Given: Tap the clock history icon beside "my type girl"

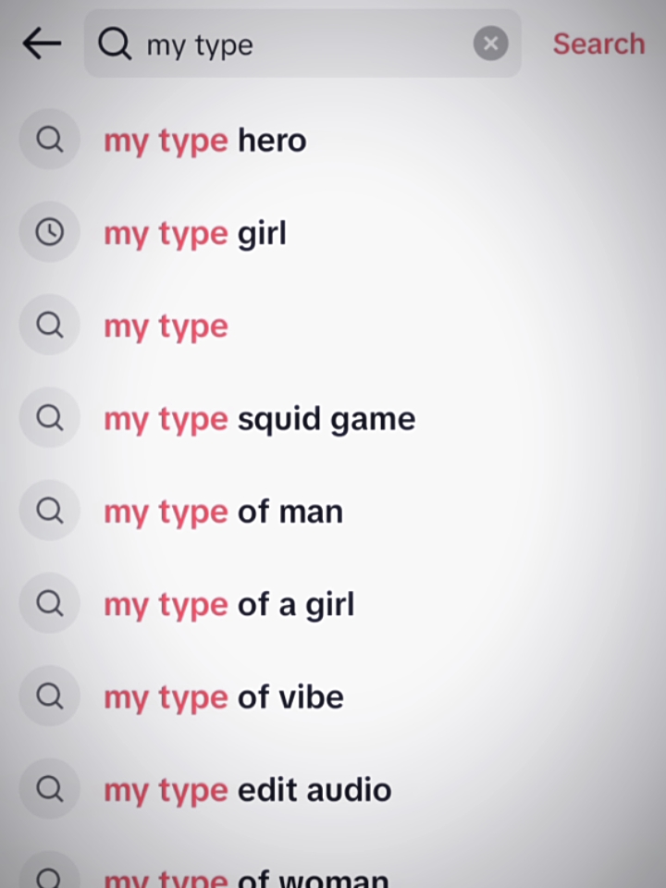Looking at the screenshot, I should (49, 232).
